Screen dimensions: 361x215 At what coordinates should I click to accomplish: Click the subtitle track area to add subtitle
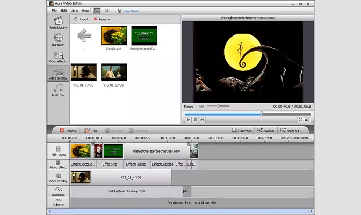pyautogui.click(x=192, y=203)
